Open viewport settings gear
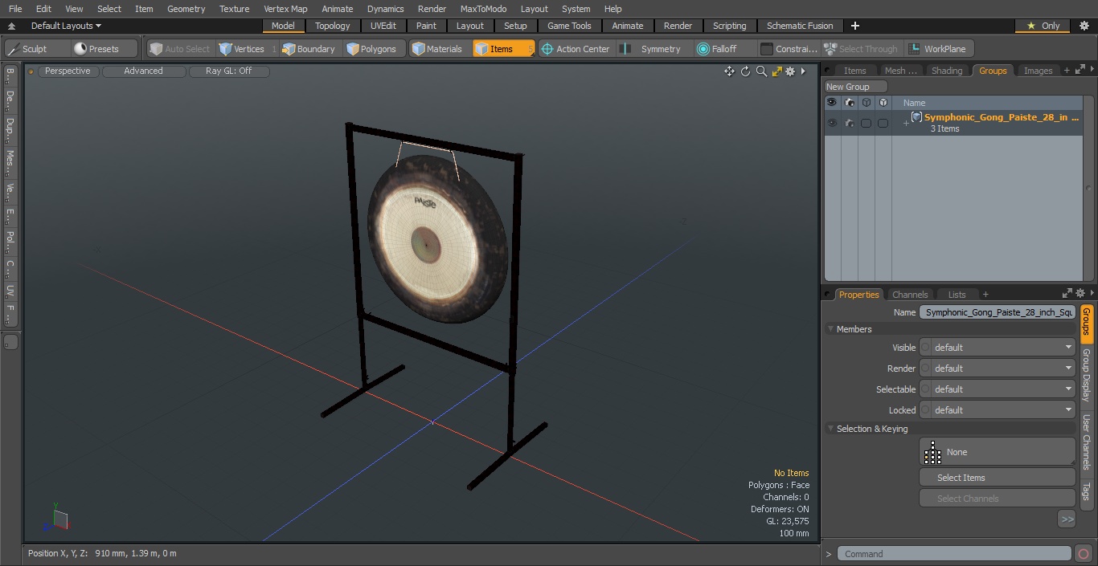 click(790, 71)
